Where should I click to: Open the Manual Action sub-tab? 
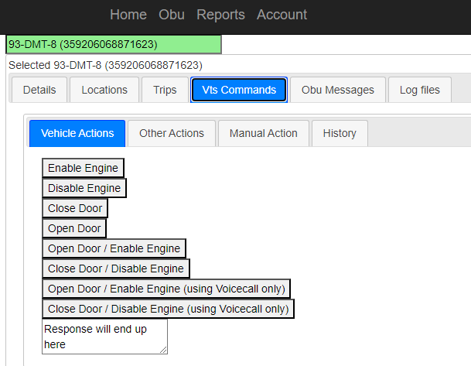pyautogui.click(x=263, y=133)
